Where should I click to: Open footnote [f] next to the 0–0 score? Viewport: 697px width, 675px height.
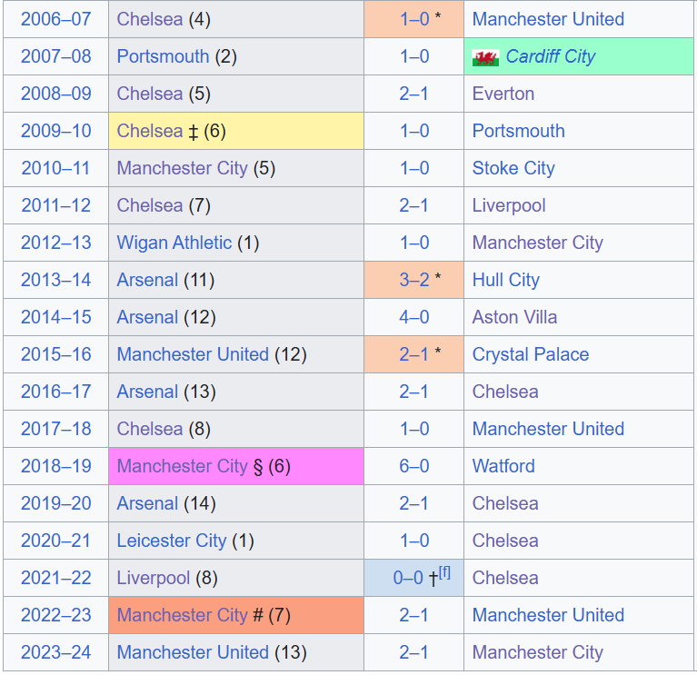click(x=444, y=572)
